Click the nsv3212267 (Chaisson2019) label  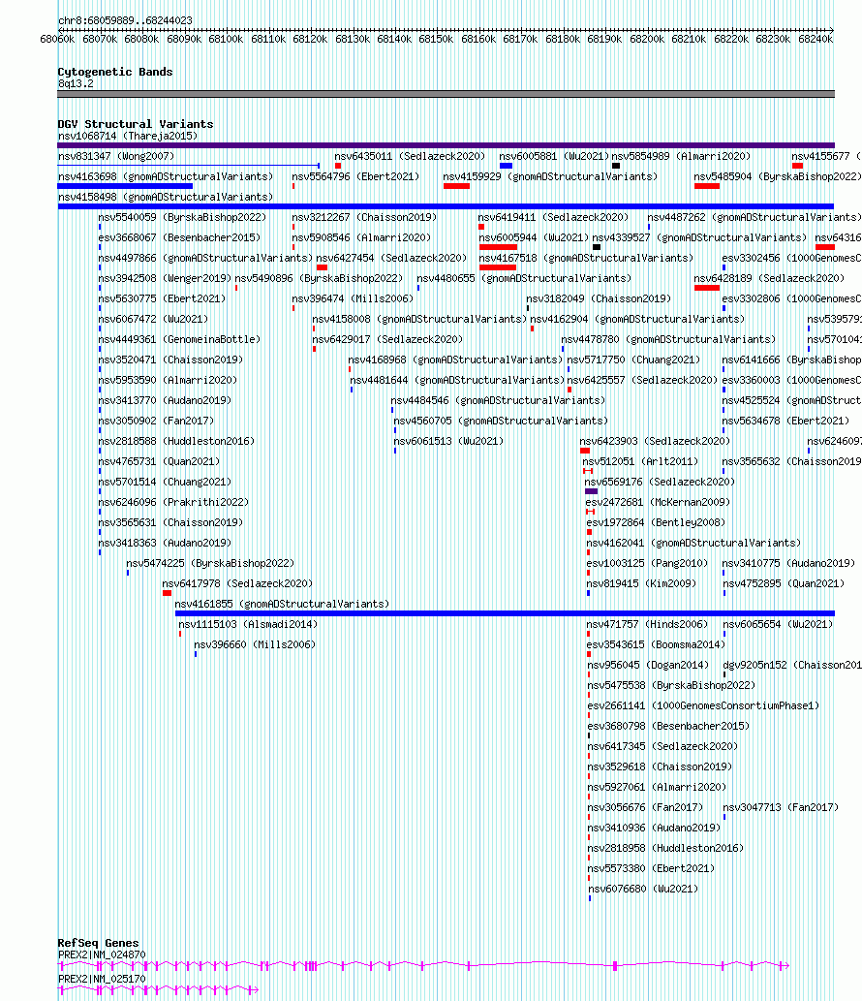point(364,218)
